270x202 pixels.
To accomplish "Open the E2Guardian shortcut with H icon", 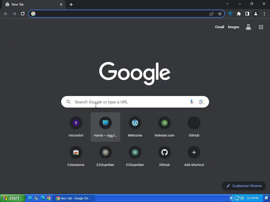I will 135,156.
